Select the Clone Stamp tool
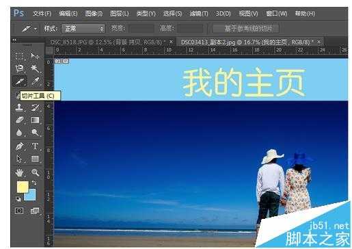The width and height of the screenshot is (352, 249). (19, 107)
